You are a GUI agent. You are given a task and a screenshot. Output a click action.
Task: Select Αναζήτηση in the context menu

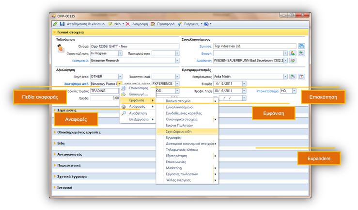pos(138,113)
